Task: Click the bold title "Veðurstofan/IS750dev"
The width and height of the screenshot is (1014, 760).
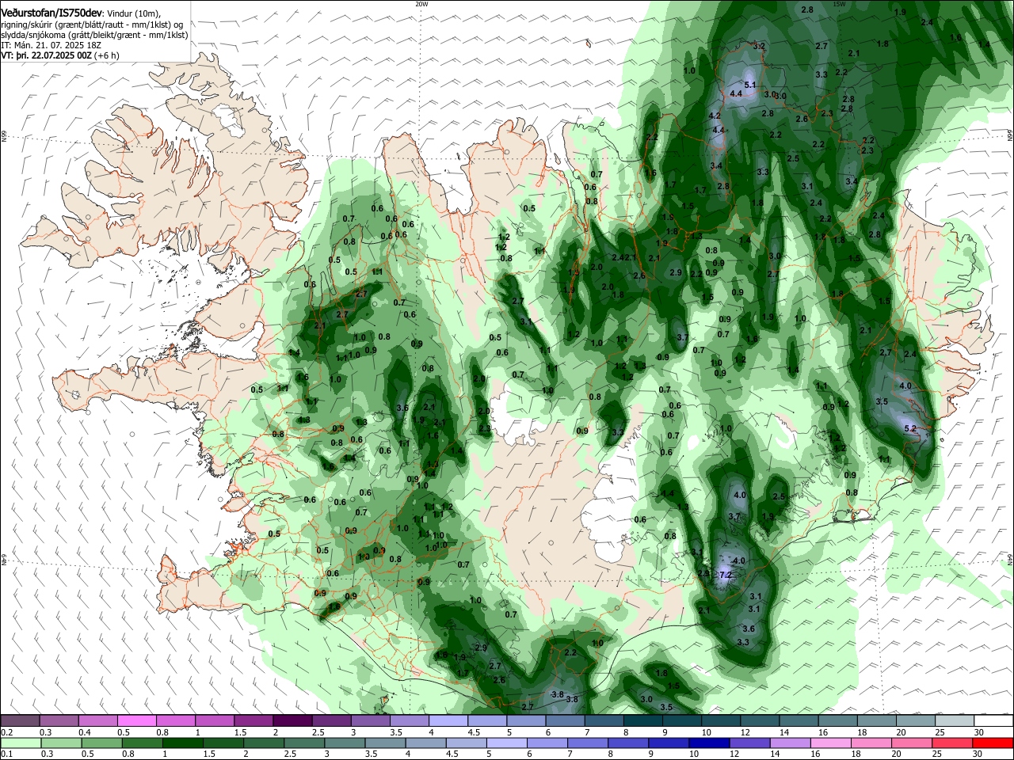Action: point(51,13)
